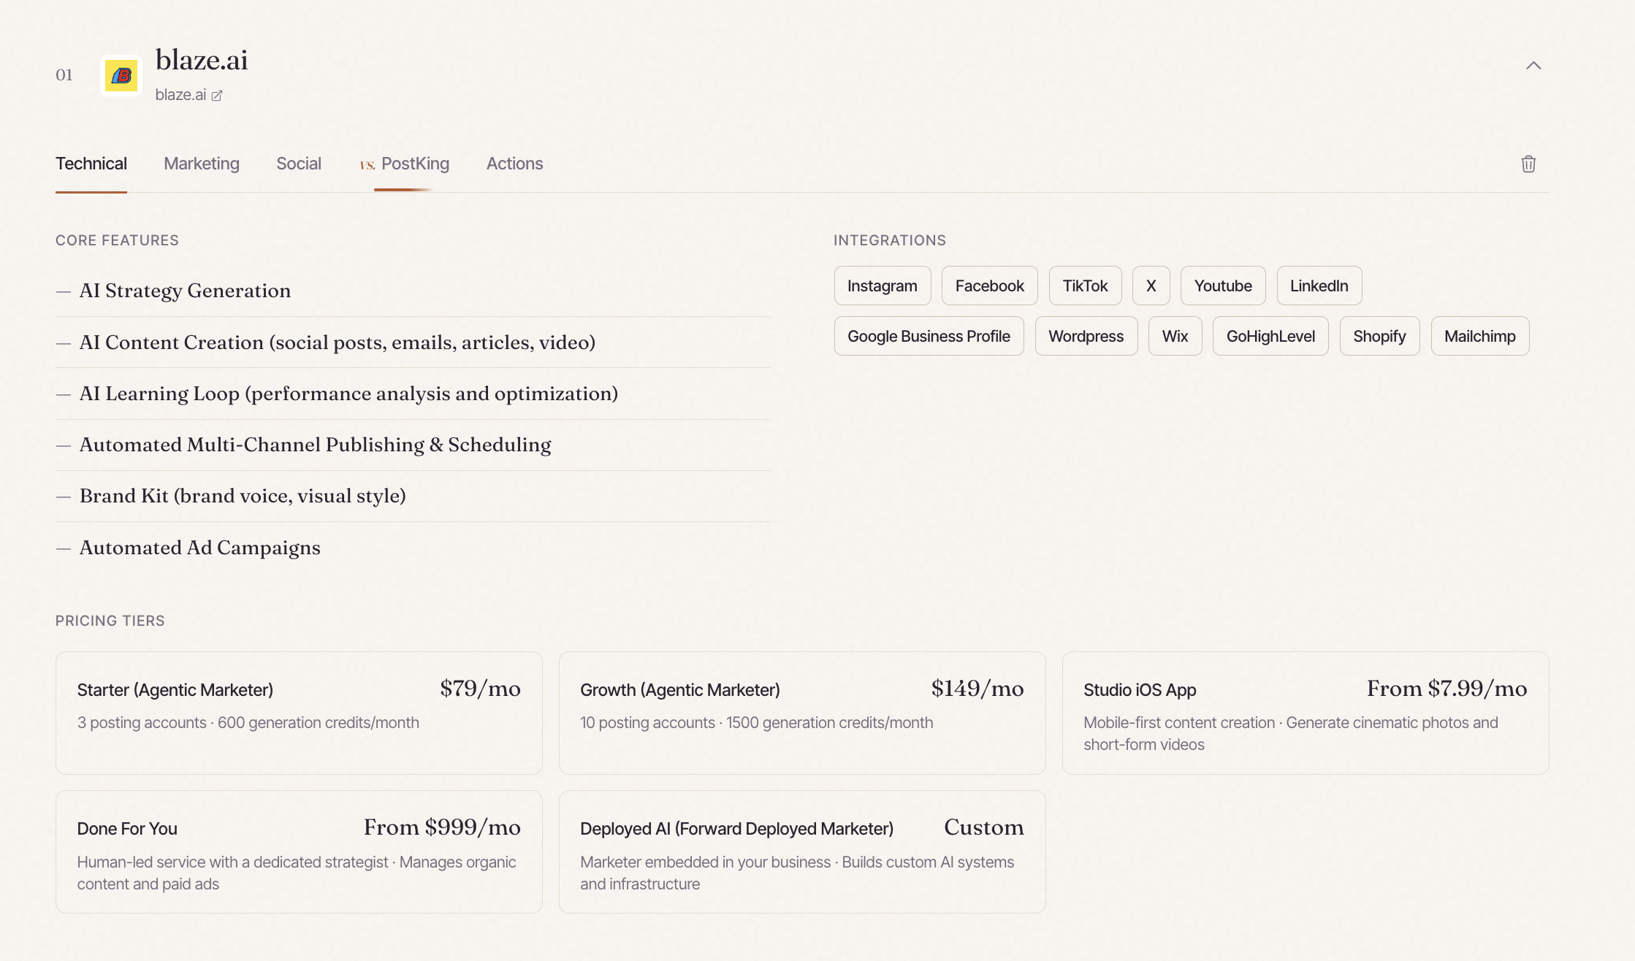Click the Wix integration chip
1635x961 pixels.
pyautogui.click(x=1175, y=336)
